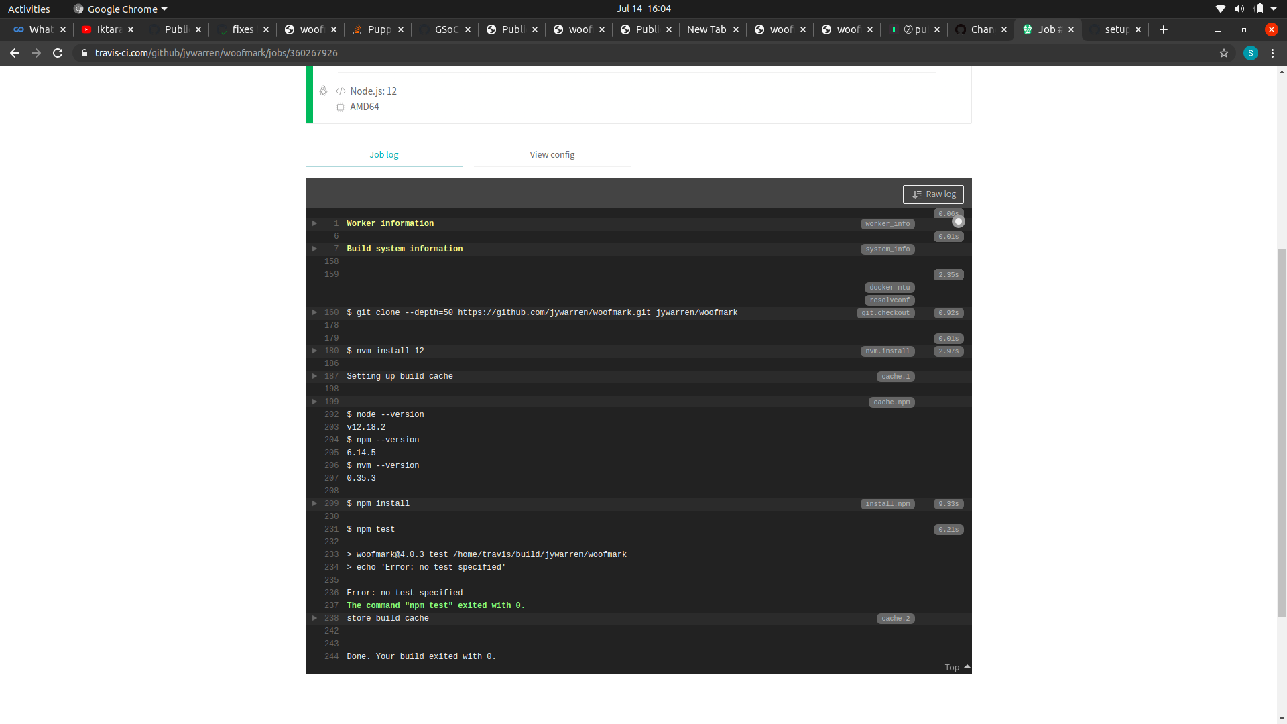Viewport: 1287px width, 724px height.
Task: Expand the Worker information log section
Action: 314,223
